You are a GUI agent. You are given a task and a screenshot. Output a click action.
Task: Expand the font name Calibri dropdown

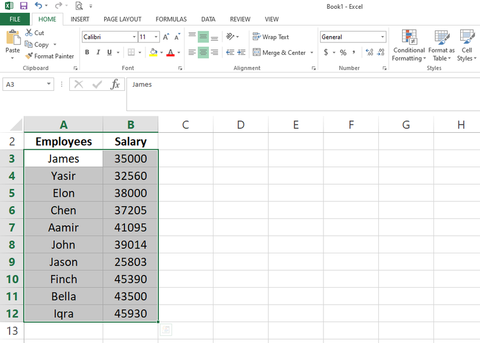pos(134,37)
